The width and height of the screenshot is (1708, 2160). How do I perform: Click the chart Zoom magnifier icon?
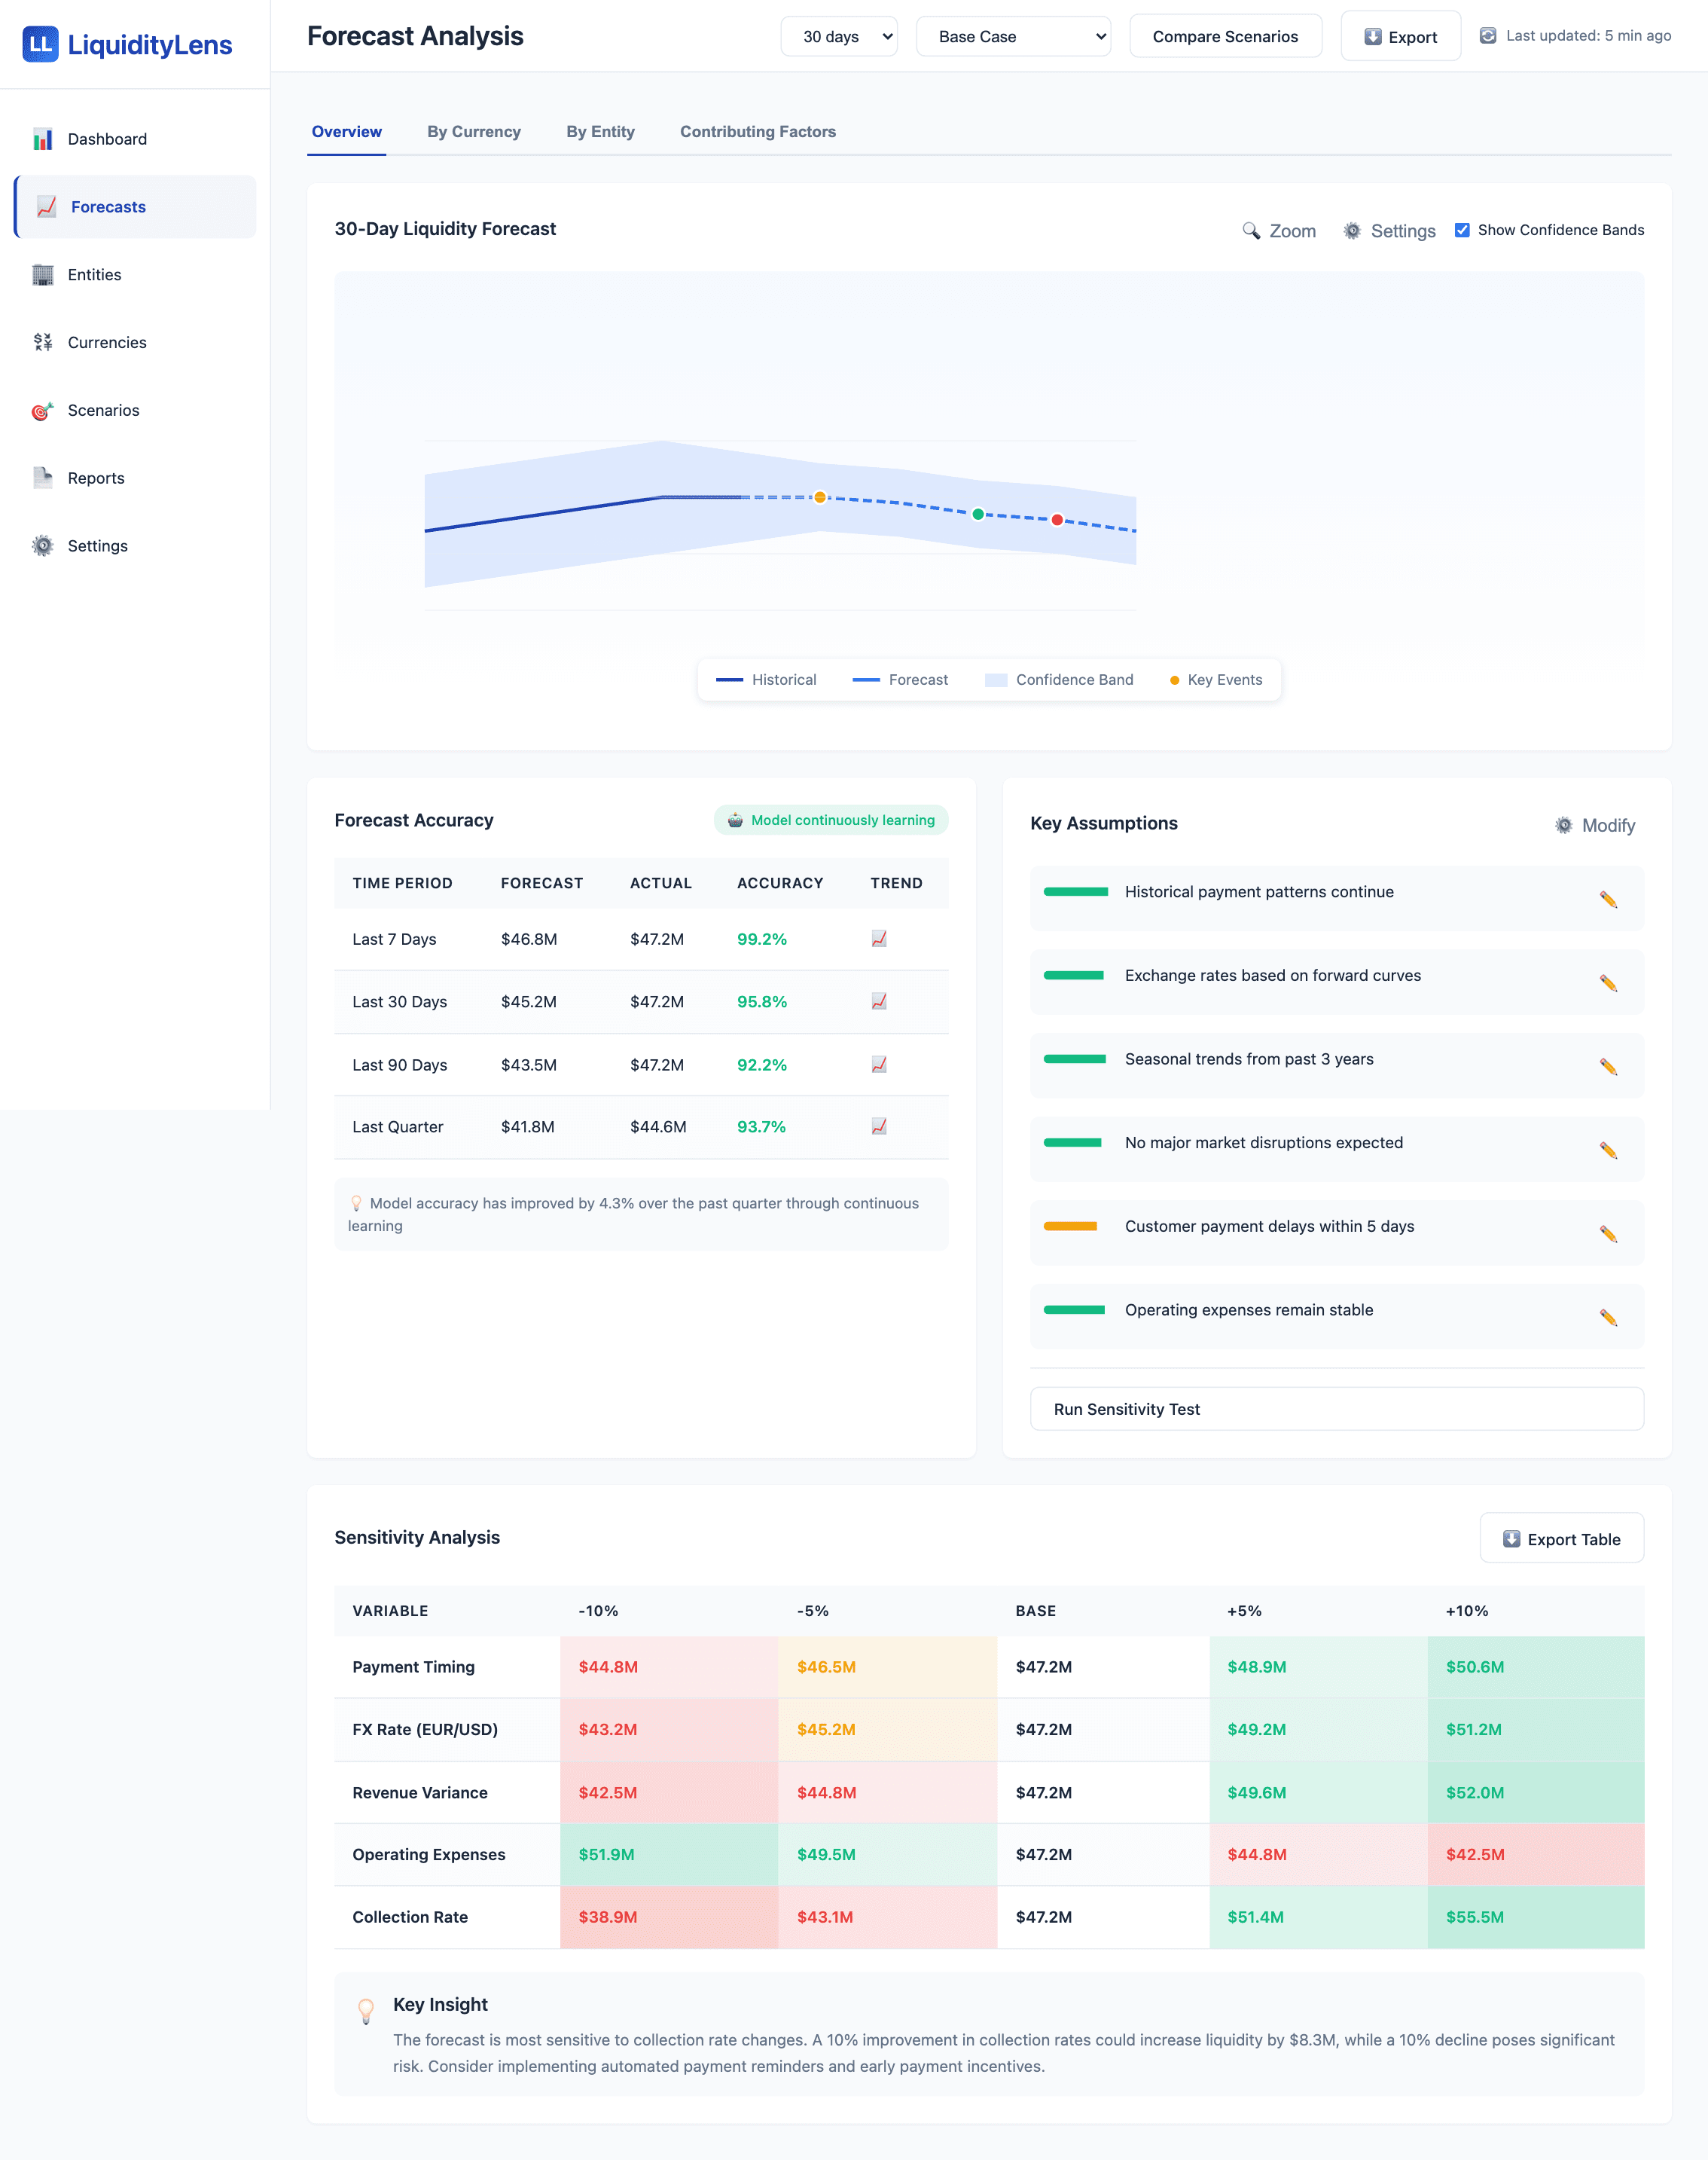point(1251,231)
